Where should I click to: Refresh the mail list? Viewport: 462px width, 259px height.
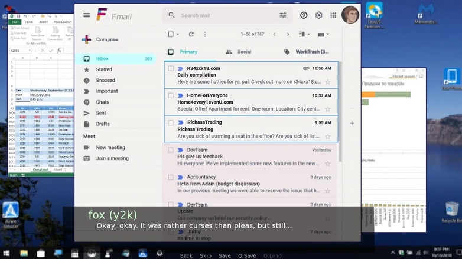click(x=191, y=35)
